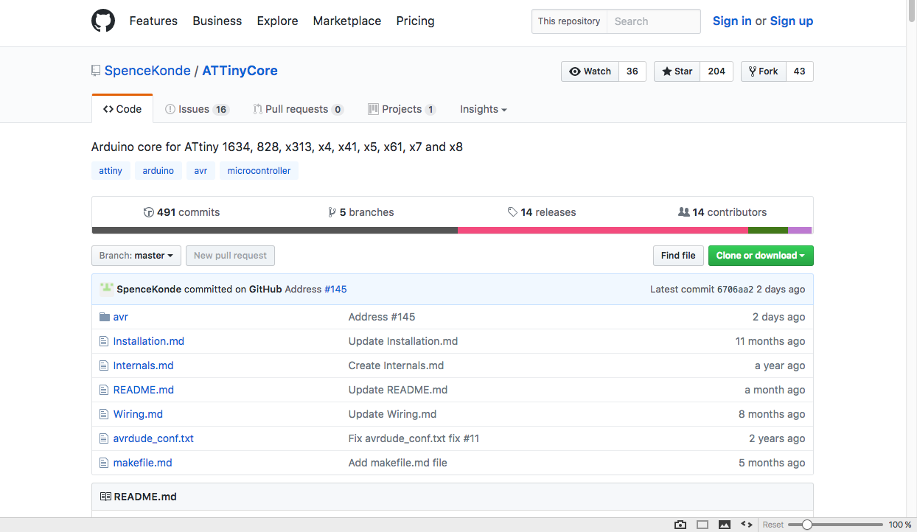Click the camera screenshot icon in status bar
The width and height of the screenshot is (917, 532).
pyautogui.click(x=680, y=525)
